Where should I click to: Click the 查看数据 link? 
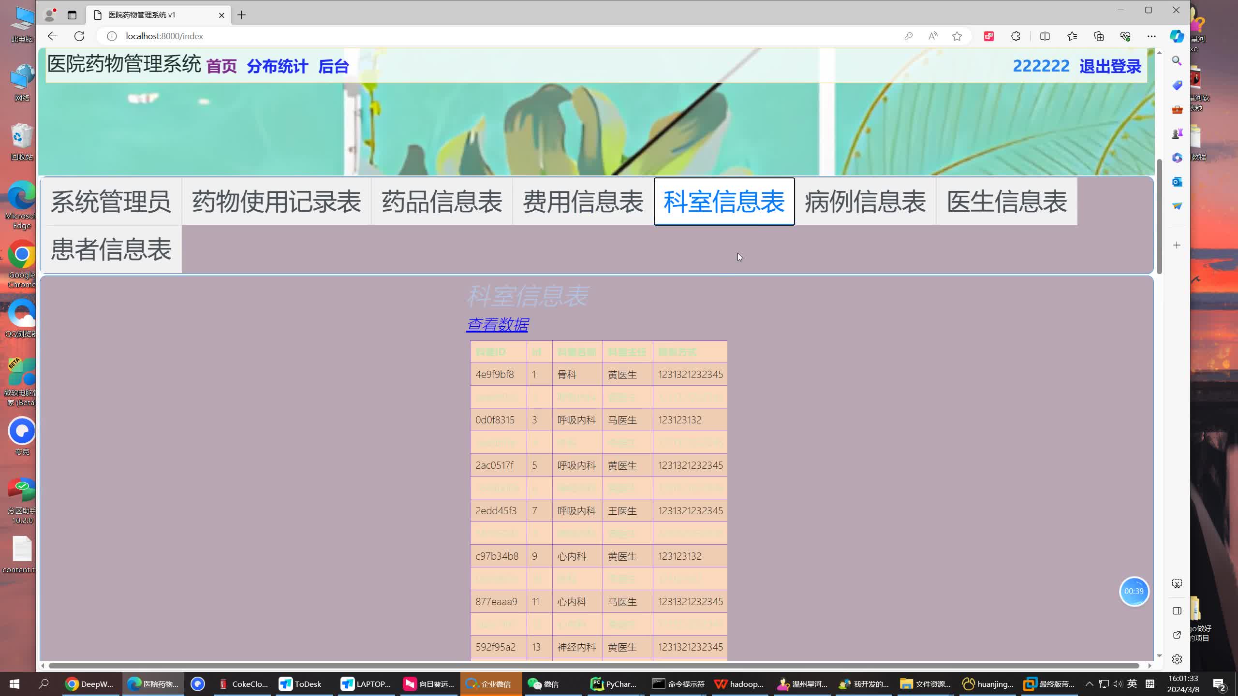[498, 324]
